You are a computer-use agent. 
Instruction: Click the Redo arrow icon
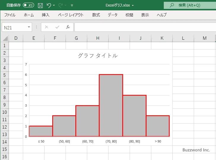(61, 5)
